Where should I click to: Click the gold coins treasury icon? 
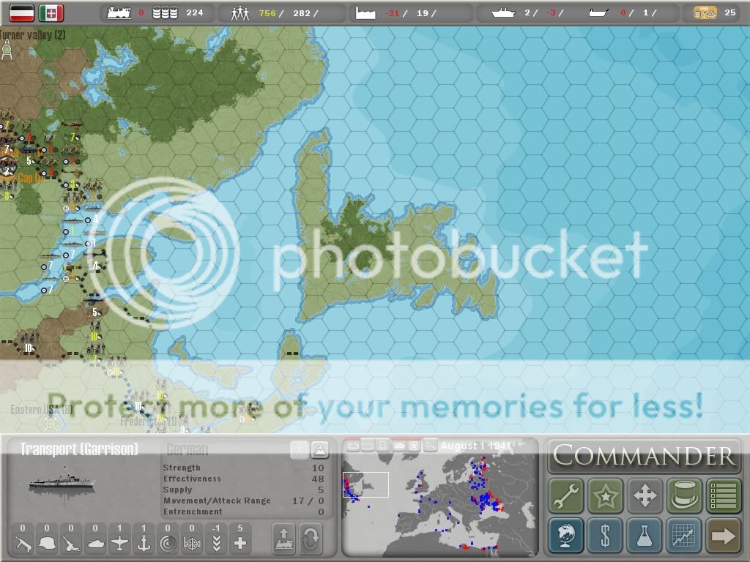click(705, 13)
